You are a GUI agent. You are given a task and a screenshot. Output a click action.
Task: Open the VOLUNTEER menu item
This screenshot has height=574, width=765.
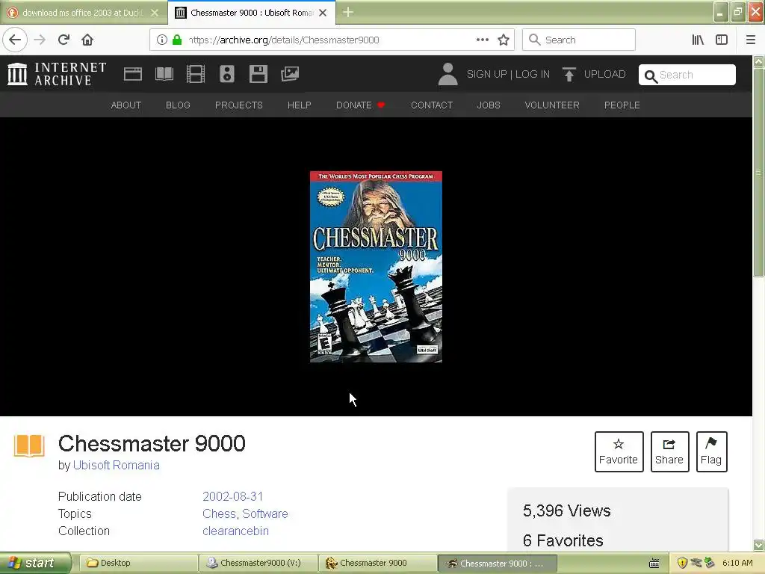(x=552, y=105)
